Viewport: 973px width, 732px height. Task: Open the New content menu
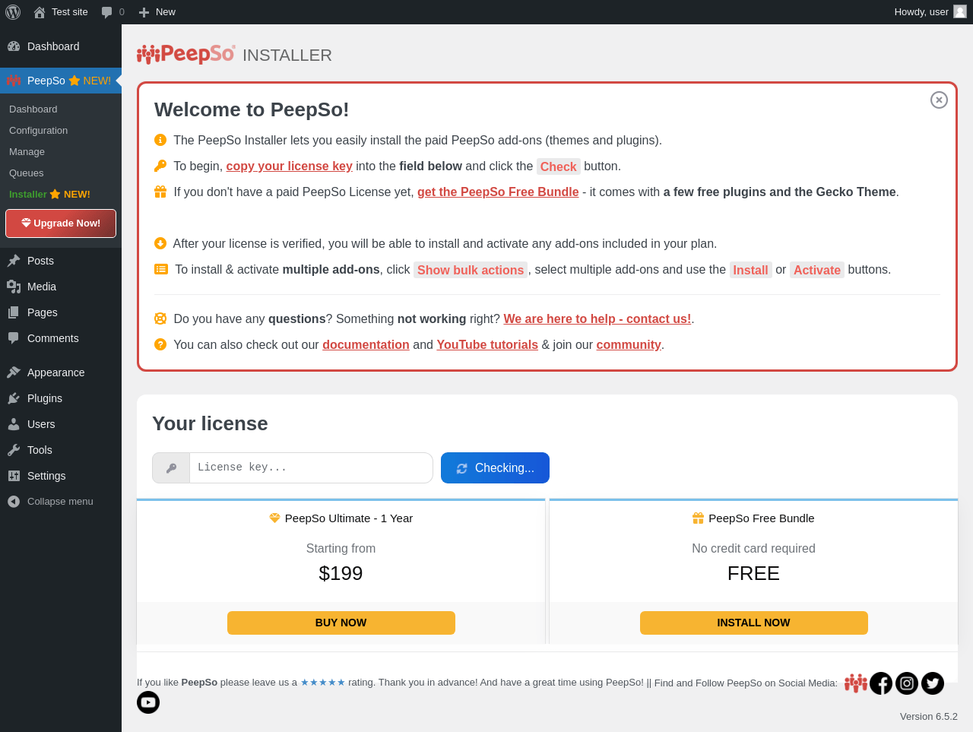[x=157, y=12]
